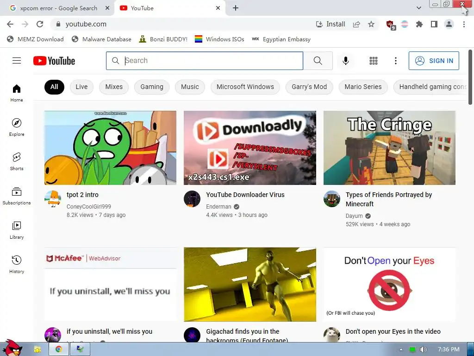This screenshot has width=474, height=356.
Task: Focus the YouTube Search field
Action: coord(205,61)
